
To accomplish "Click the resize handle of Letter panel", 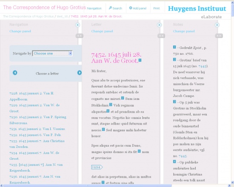I will pos(161,36).
